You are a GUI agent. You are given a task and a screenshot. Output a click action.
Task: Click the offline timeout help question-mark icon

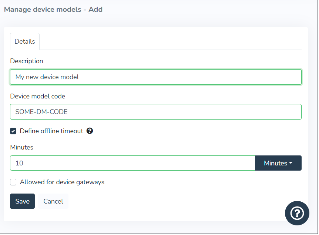point(90,131)
